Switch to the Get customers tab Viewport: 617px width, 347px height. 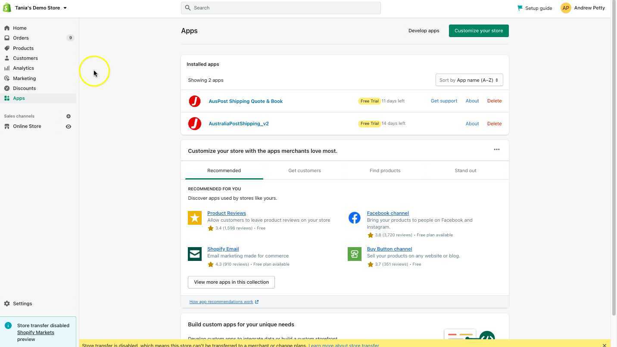[x=304, y=170]
